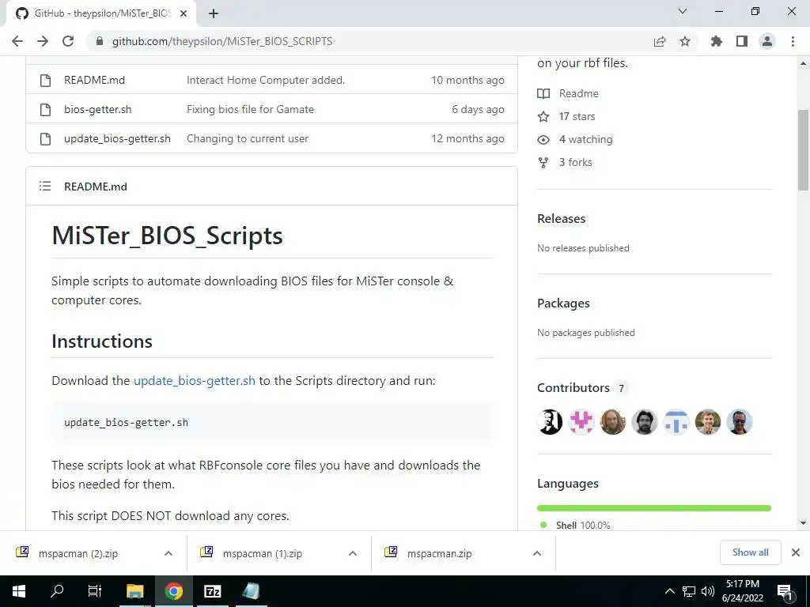Click the address bar URL
Image resolution: width=810 pixels, height=607 pixels.
pyautogui.click(x=222, y=41)
